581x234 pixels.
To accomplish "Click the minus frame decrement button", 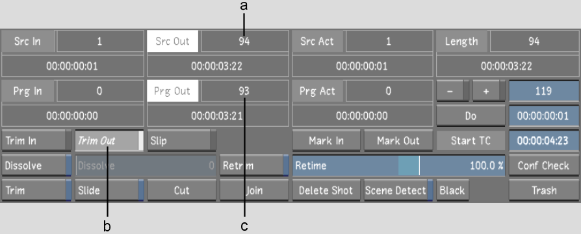I will point(453,91).
